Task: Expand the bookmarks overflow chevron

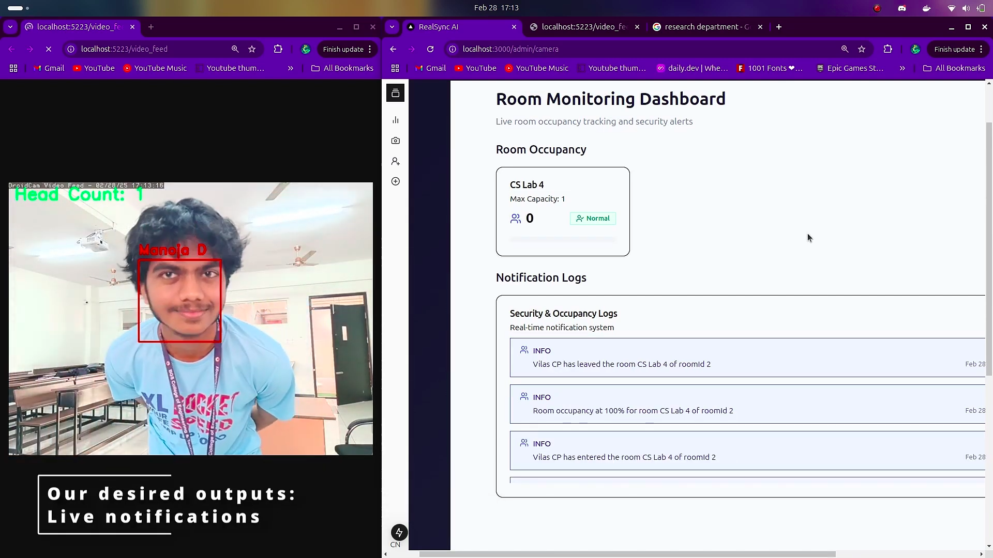Action: pos(902,68)
